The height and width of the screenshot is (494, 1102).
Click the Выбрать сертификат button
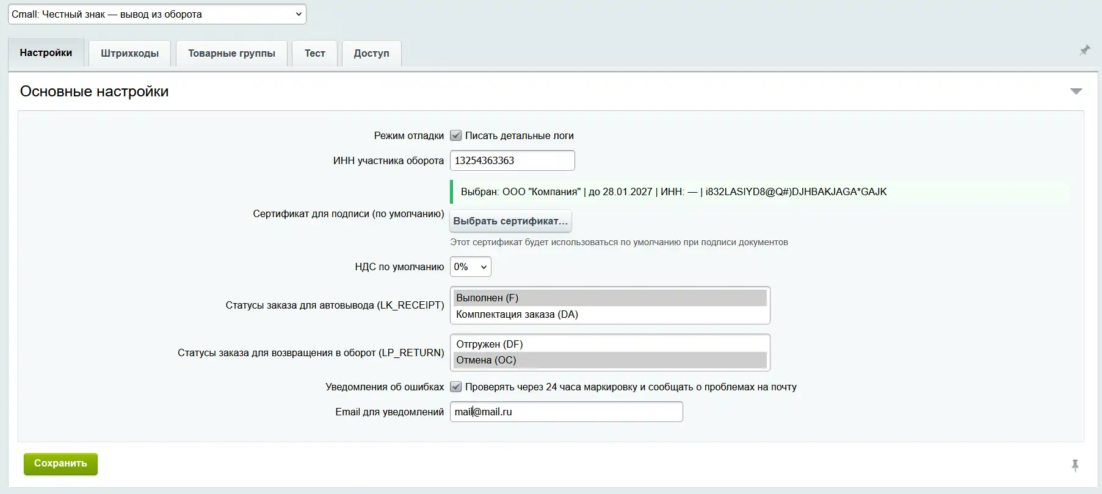[x=510, y=221]
